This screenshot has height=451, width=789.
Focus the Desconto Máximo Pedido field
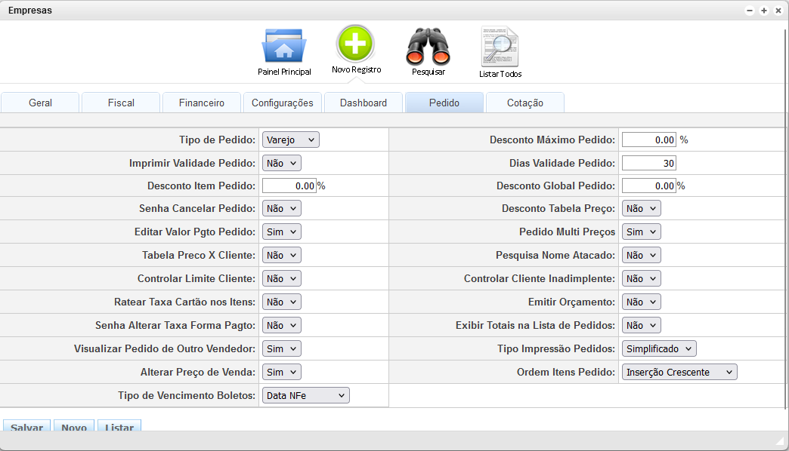coord(648,140)
